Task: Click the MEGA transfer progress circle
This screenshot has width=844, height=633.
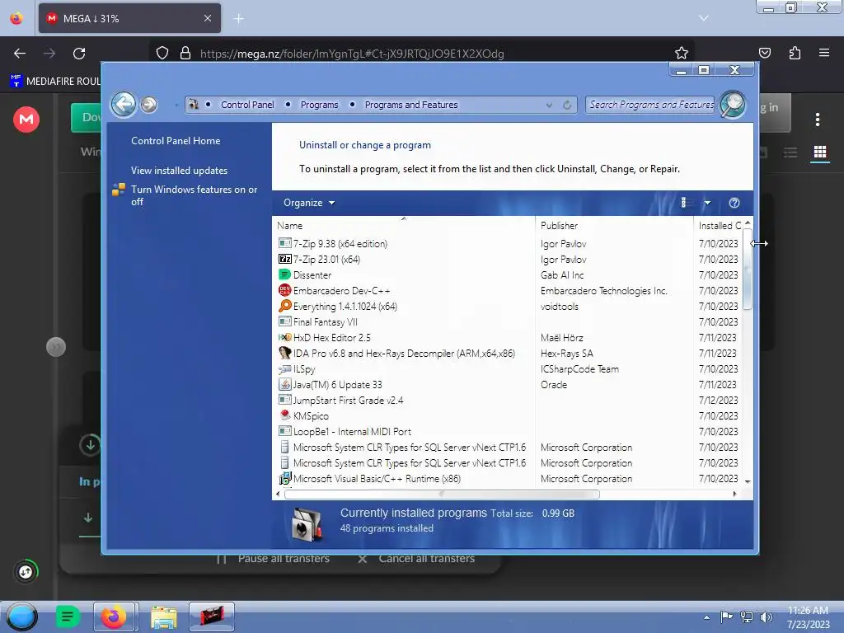Action: click(x=26, y=571)
